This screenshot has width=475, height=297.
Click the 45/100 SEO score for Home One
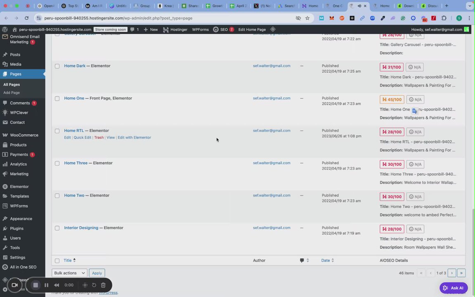392,99
